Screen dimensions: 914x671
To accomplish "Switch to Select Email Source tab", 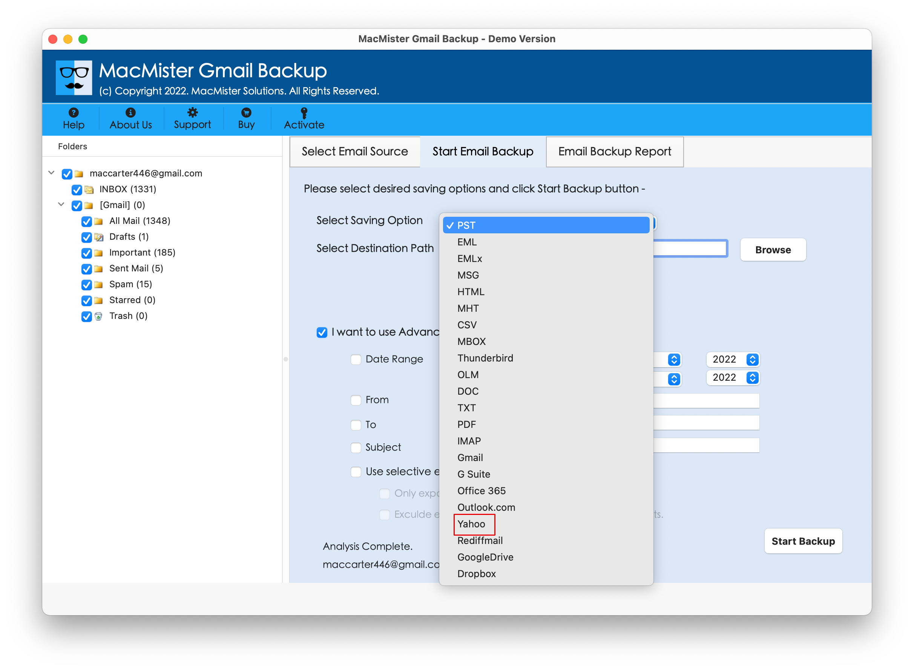I will (x=355, y=150).
